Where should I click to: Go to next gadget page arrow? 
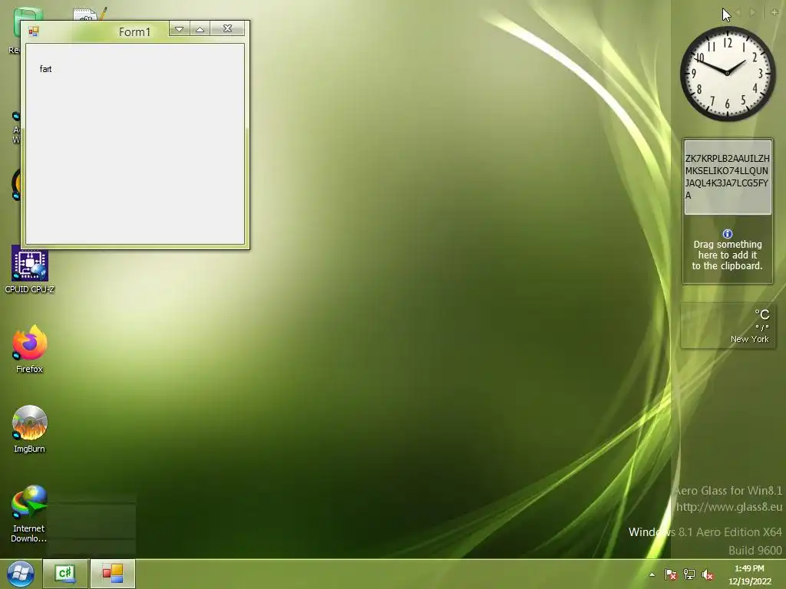752,12
